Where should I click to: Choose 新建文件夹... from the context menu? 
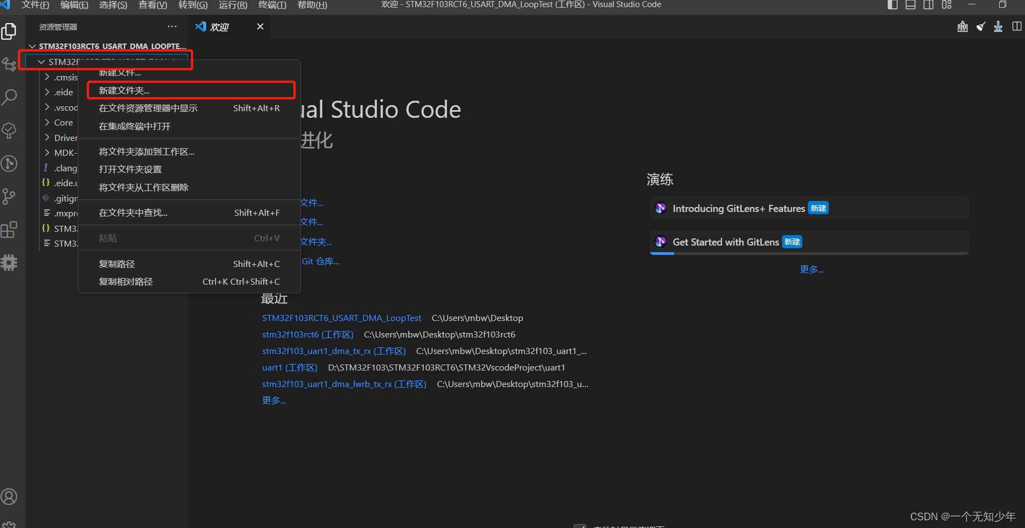click(x=189, y=90)
